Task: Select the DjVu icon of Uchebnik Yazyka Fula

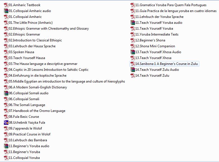Action: [x=6, y=123]
